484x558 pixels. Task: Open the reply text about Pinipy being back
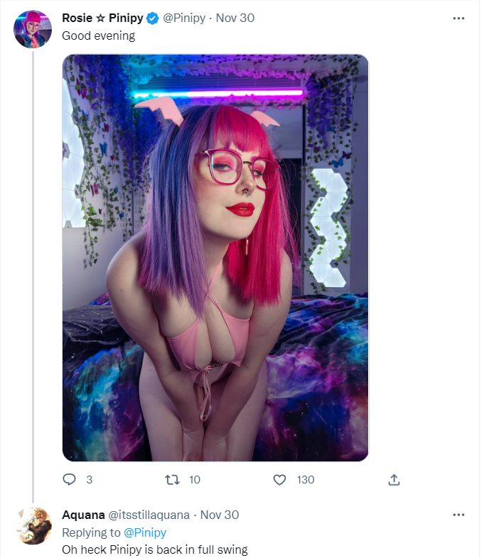click(x=154, y=549)
